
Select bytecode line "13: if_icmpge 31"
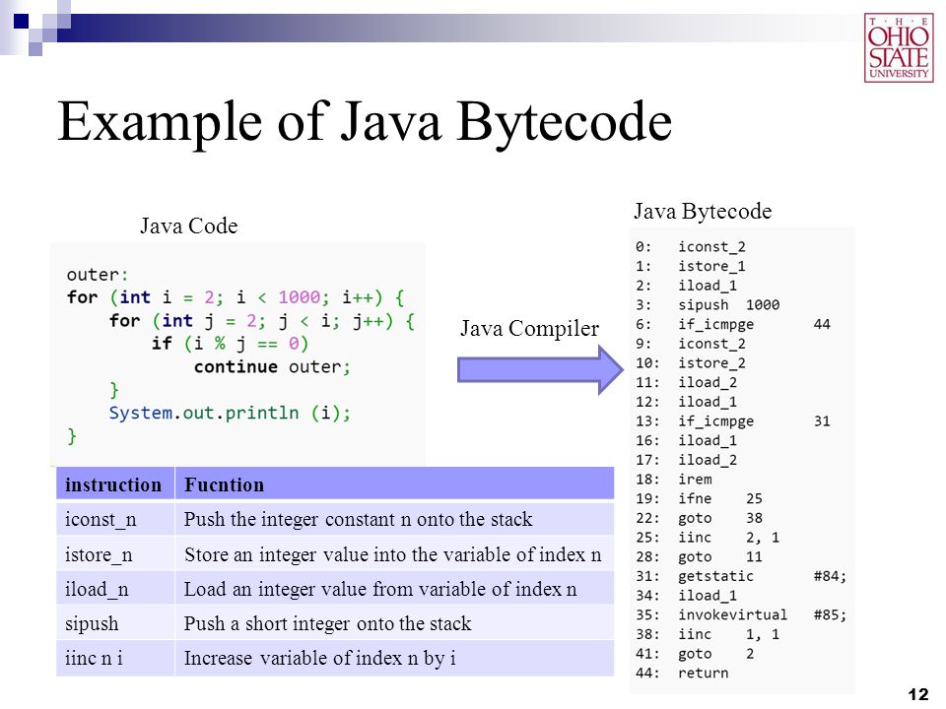tap(732, 420)
